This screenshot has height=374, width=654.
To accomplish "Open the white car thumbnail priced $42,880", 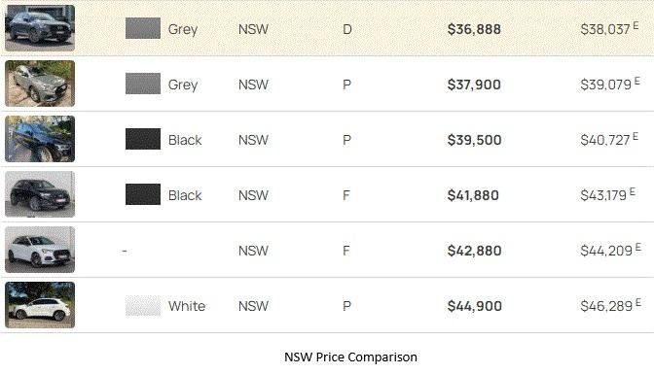I will click(x=40, y=250).
